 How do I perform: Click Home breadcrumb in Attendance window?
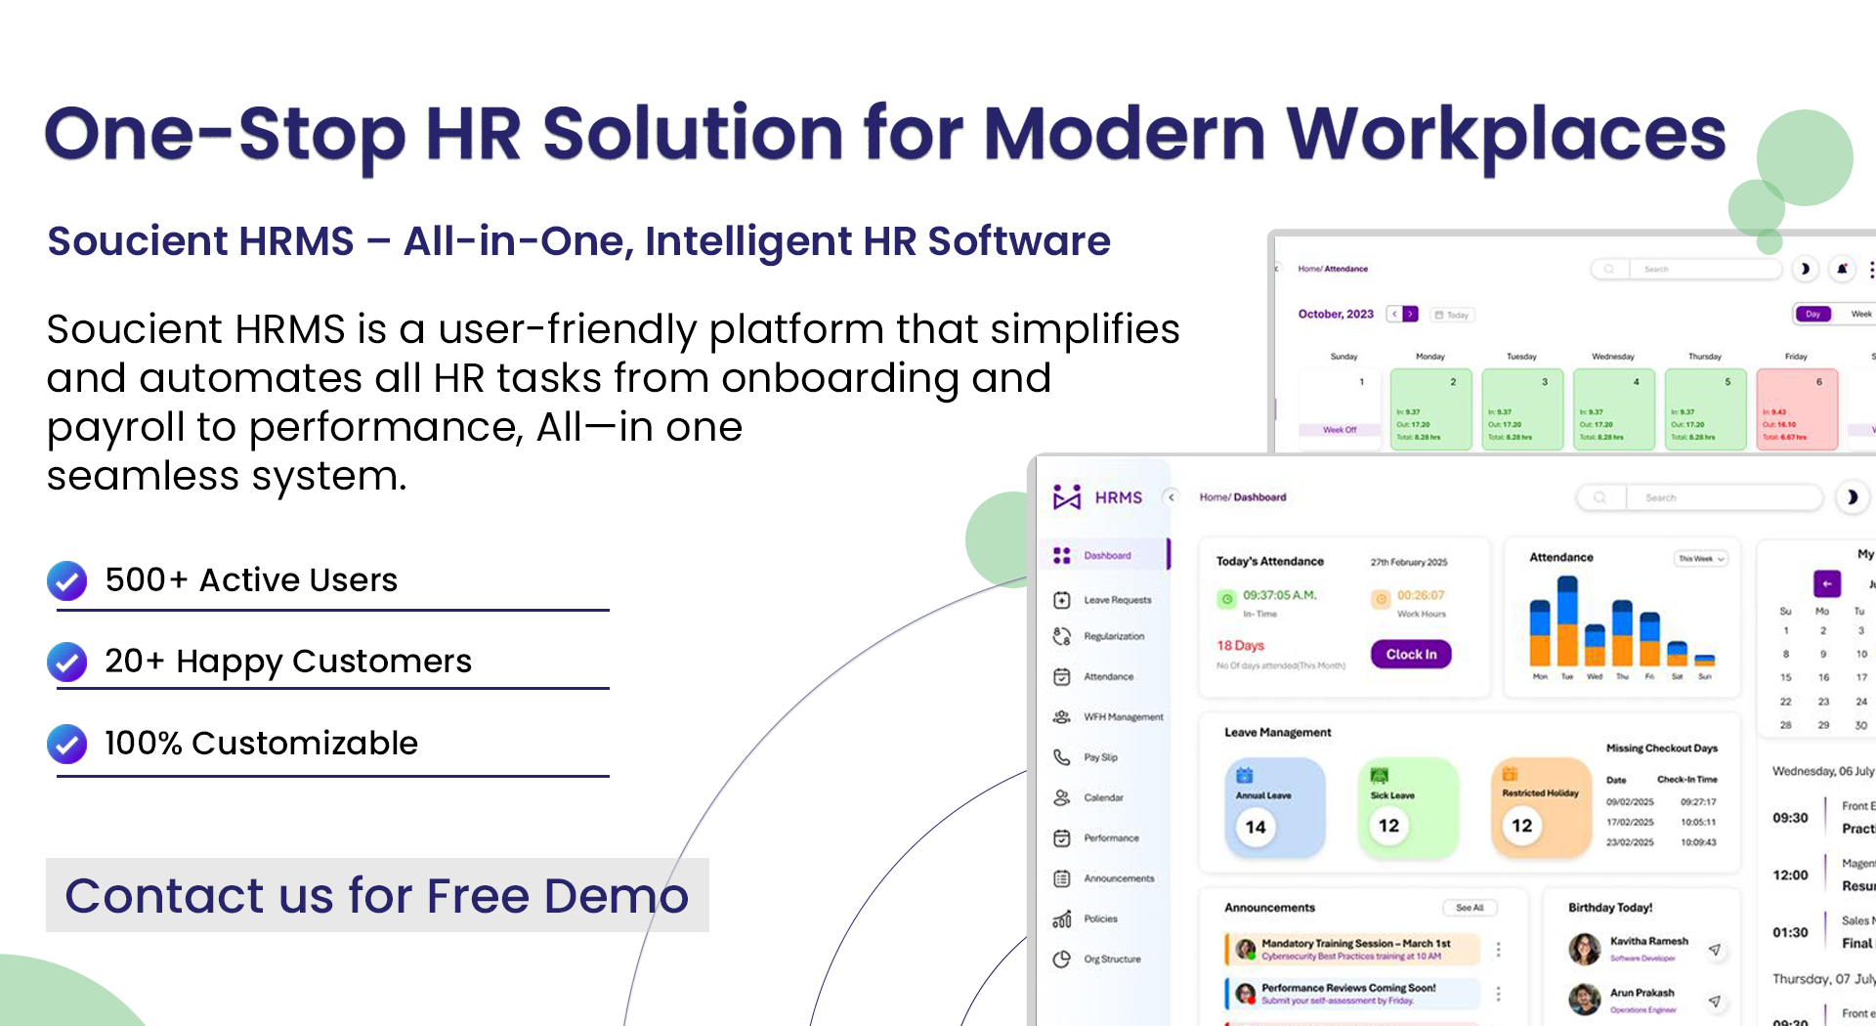pyautogui.click(x=1308, y=269)
